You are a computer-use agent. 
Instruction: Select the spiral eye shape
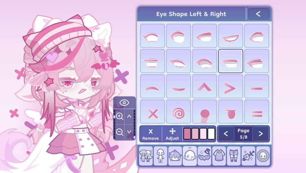pyautogui.click(x=178, y=111)
